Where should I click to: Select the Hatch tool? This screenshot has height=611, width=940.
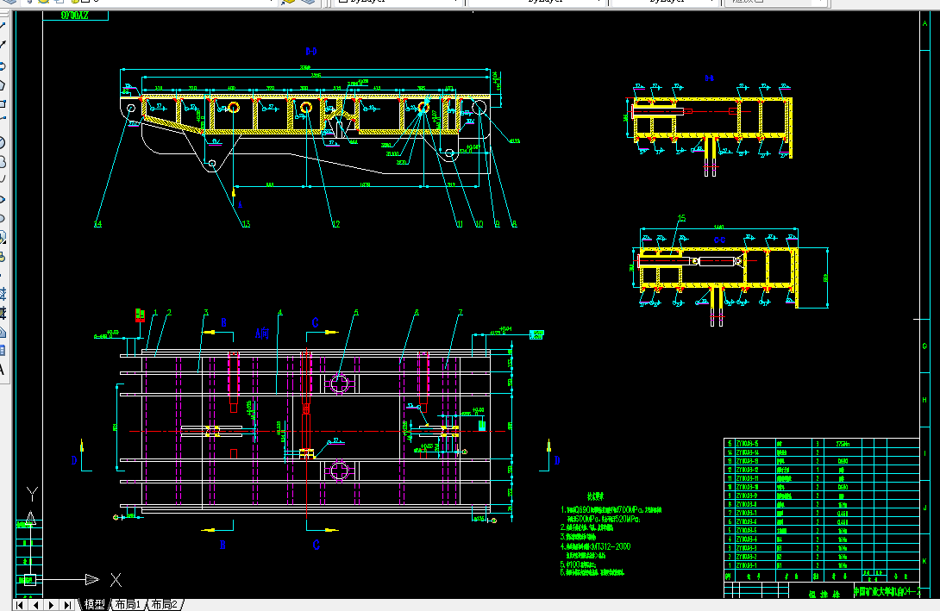click(2, 294)
